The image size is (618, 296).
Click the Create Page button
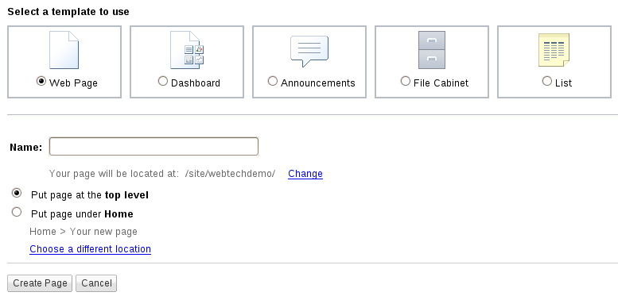40,283
